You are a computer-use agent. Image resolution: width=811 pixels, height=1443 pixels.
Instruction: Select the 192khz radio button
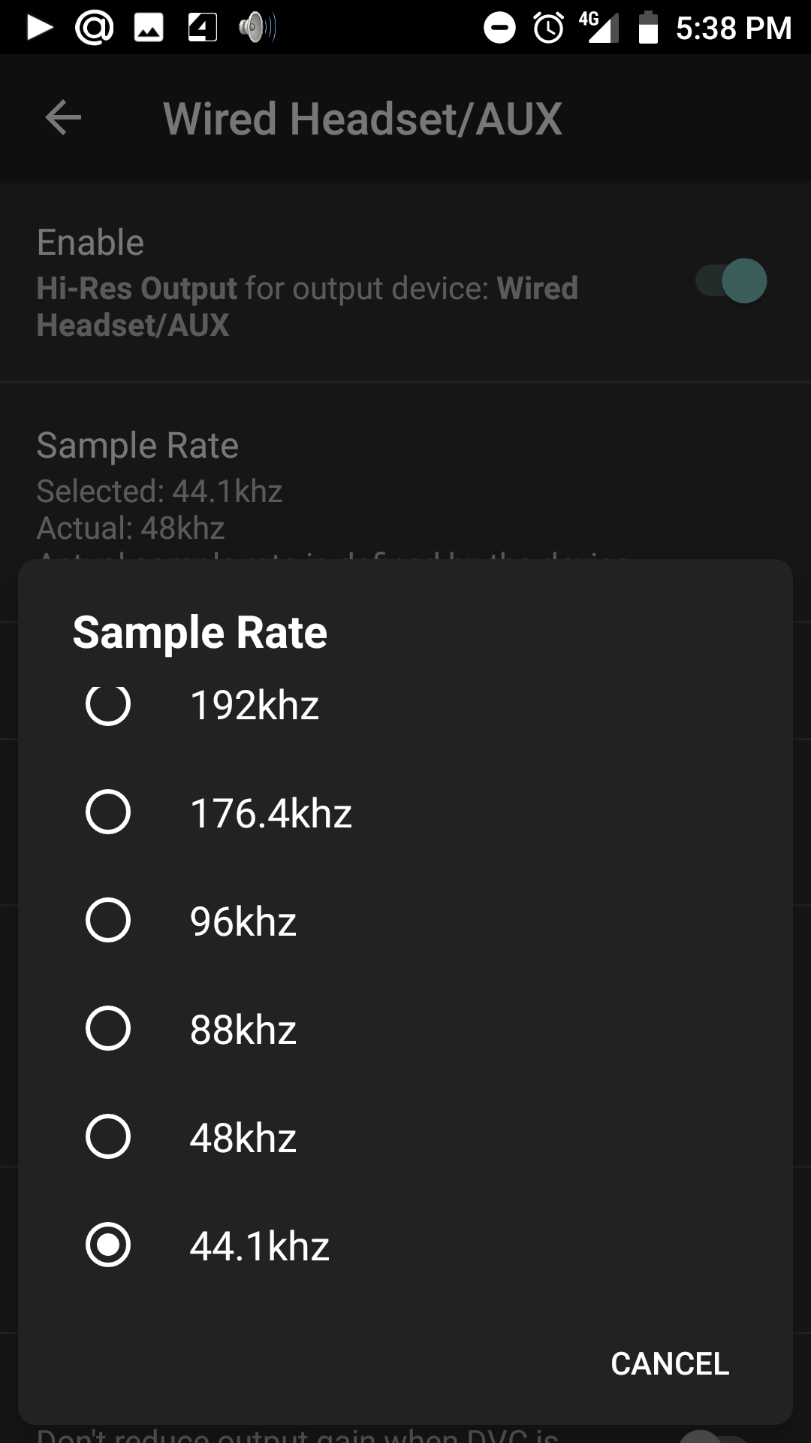[108, 704]
